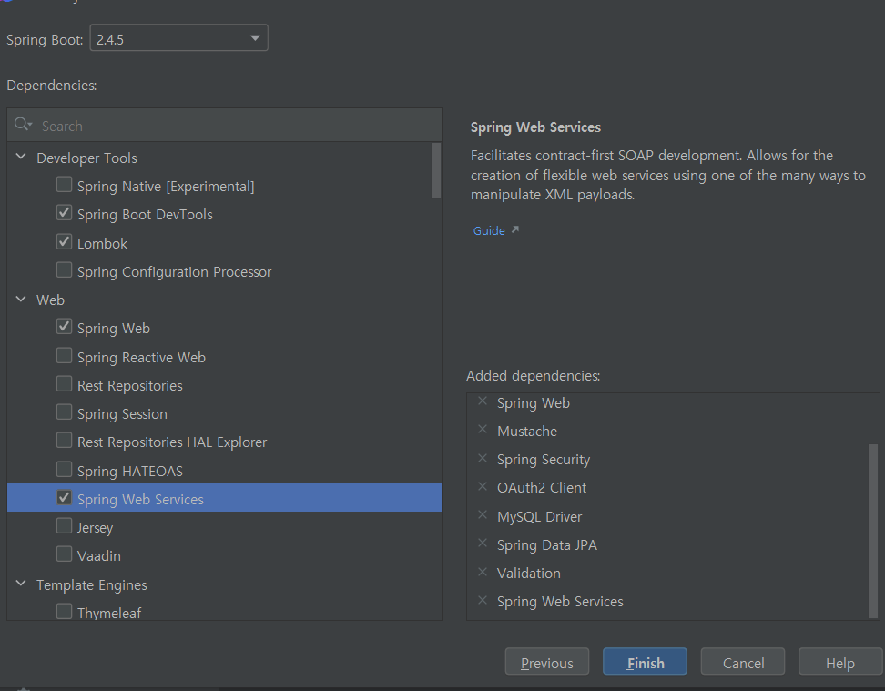Check the Jersey dependency
The height and width of the screenshot is (691, 885).
point(65,525)
